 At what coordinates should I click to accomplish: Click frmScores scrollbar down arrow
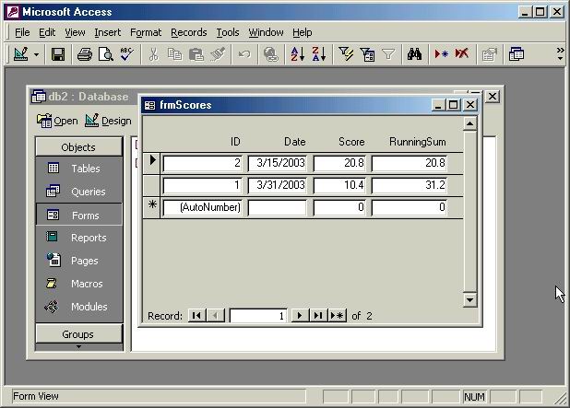coord(470,300)
